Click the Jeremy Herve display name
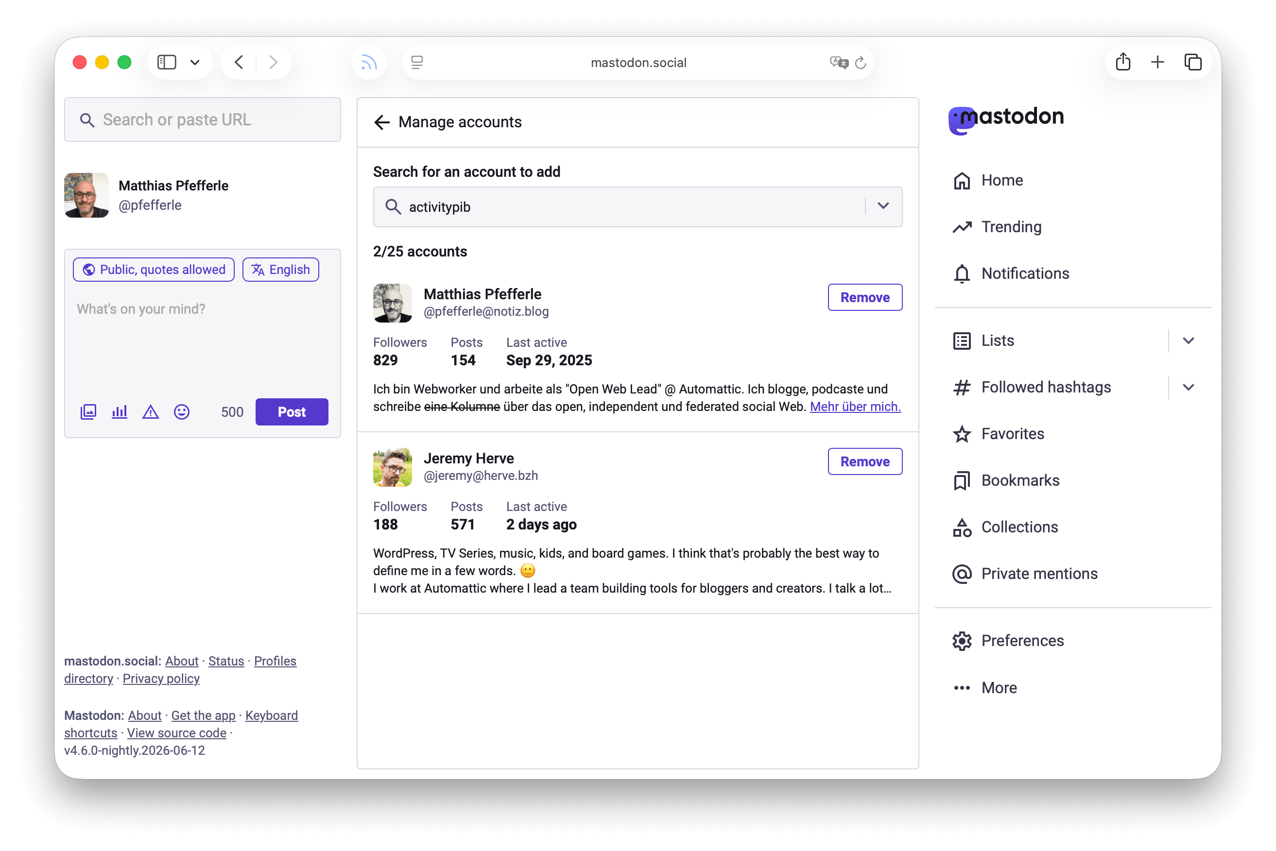Viewport: 1276px width, 851px height. click(468, 459)
